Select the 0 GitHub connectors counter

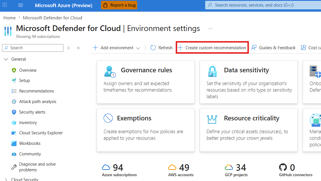[296, 170]
